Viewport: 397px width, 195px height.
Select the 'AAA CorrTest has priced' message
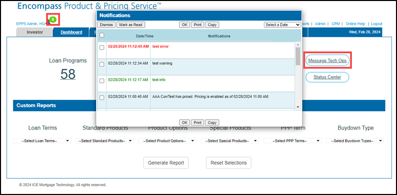pos(211,96)
